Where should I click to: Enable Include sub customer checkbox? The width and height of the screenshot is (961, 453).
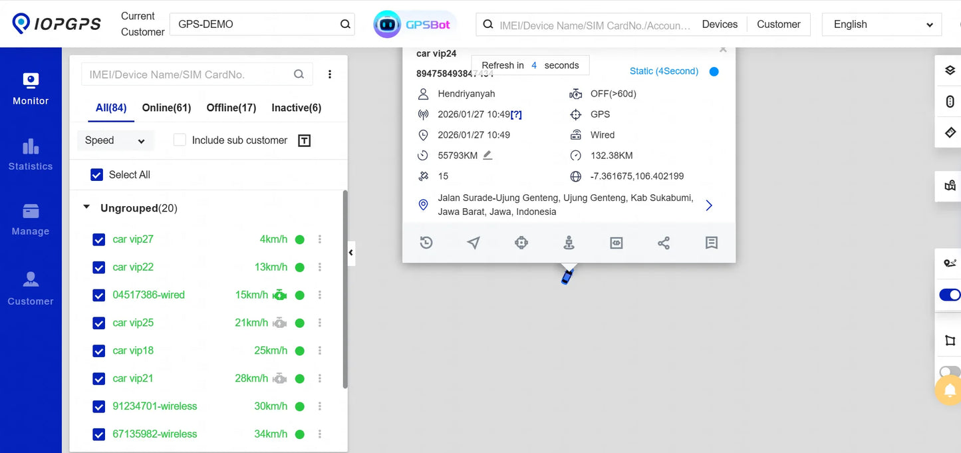tap(180, 140)
